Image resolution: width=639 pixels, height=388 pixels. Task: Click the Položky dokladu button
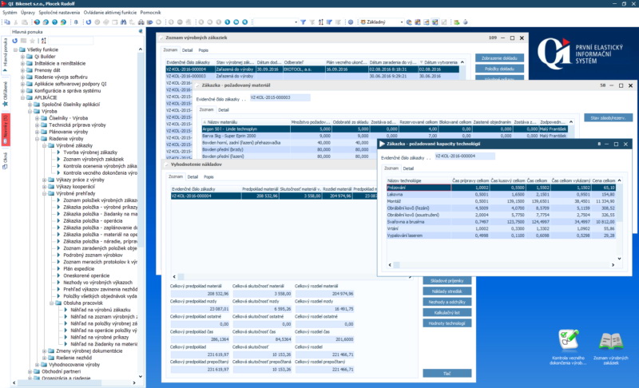pyautogui.click(x=499, y=69)
